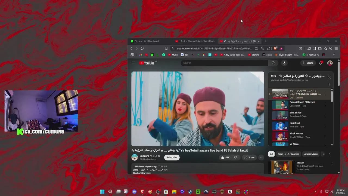Select the 'From Laazara' filter chip
Viewport: 348px width, 196px height.
tap(288, 154)
